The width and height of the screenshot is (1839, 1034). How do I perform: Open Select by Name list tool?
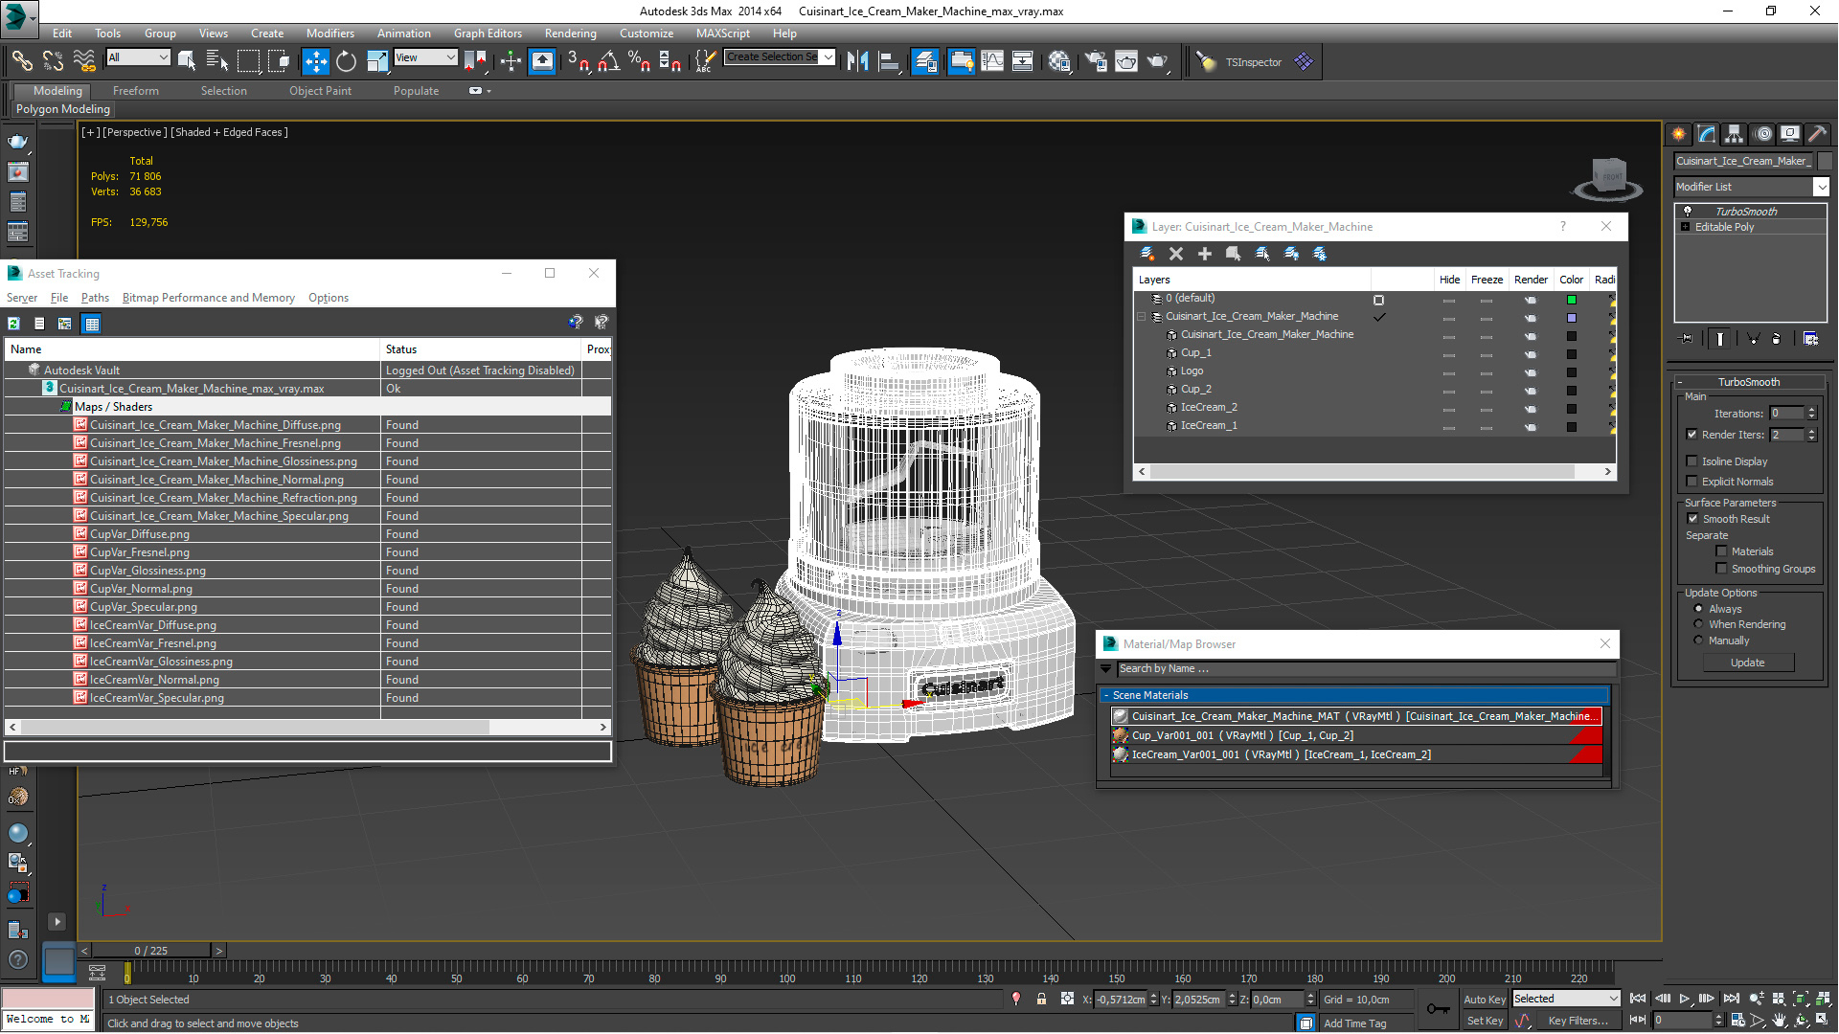click(217, 62)
